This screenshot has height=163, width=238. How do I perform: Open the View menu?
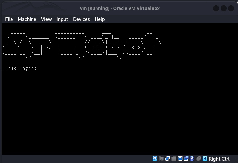[x=46, y=19]
